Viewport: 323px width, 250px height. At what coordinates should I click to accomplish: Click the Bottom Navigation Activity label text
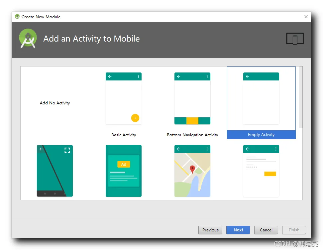click(192, 135)
